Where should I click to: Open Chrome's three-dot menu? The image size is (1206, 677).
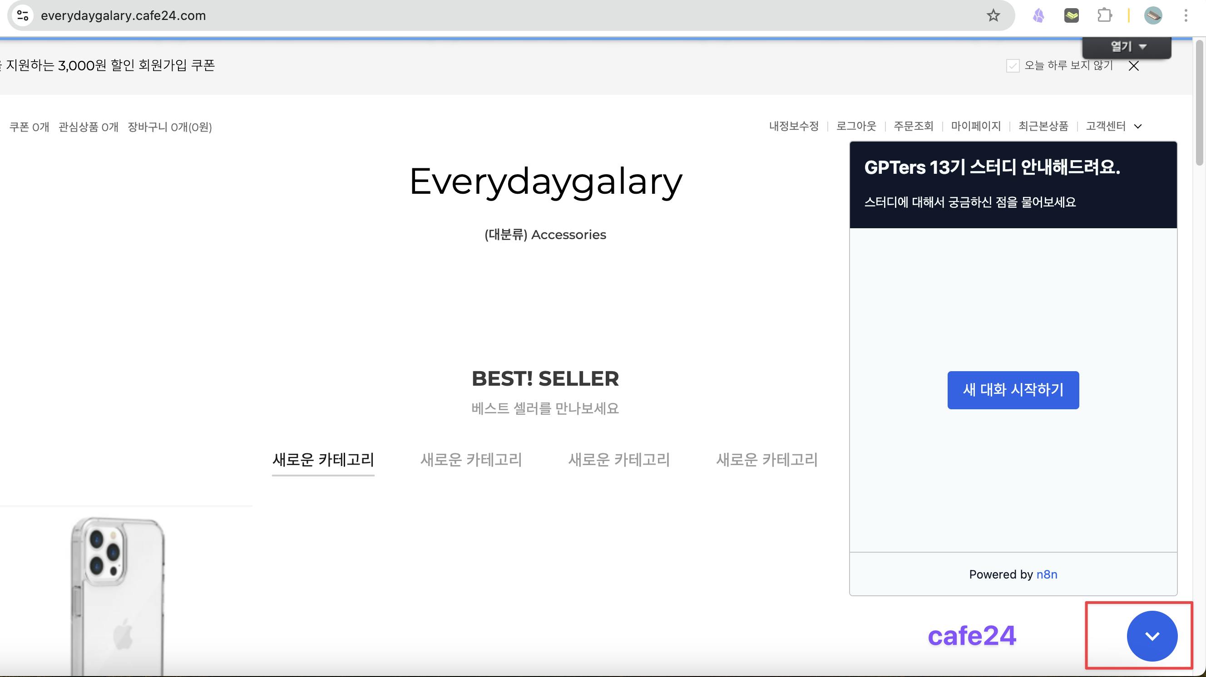(x=1186, y=15)
